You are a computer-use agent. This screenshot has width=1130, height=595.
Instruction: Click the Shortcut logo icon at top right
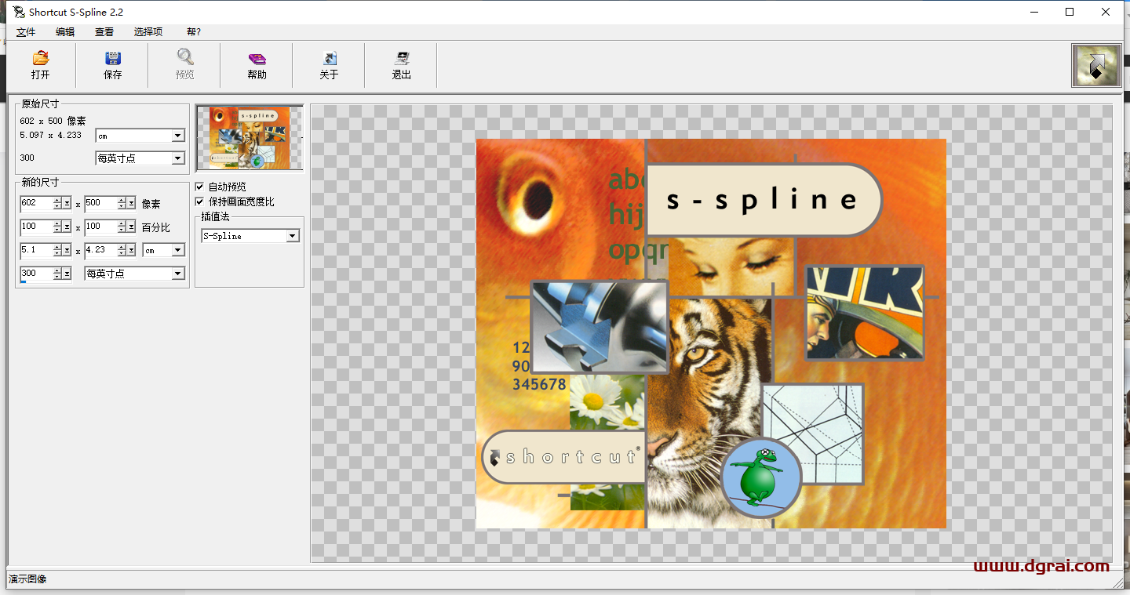[1096, 65]
